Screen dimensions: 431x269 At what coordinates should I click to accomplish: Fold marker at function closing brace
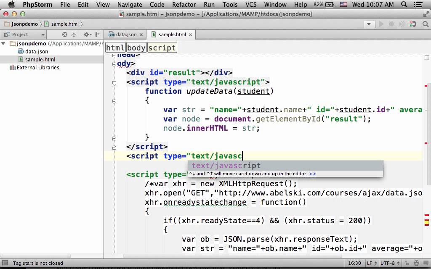114,138
